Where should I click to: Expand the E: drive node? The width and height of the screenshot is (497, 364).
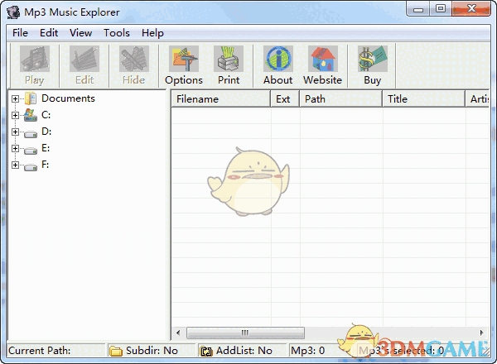click(x=15, y=148)
